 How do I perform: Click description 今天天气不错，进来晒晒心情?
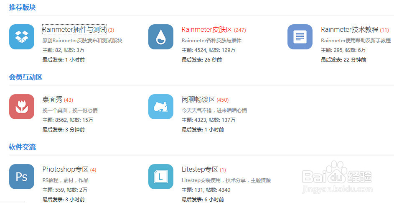[214, 110]
